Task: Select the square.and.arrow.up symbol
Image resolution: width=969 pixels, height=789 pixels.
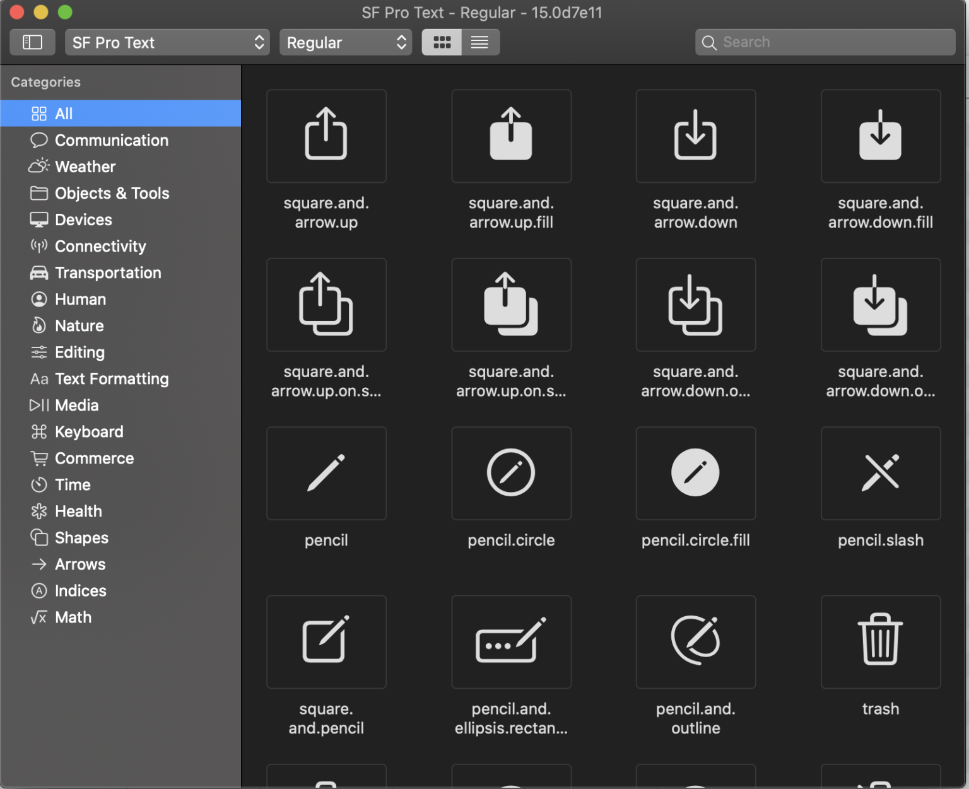Action: [326, 136]
